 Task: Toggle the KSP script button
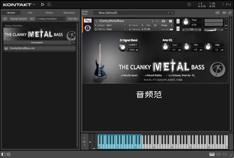217,13
